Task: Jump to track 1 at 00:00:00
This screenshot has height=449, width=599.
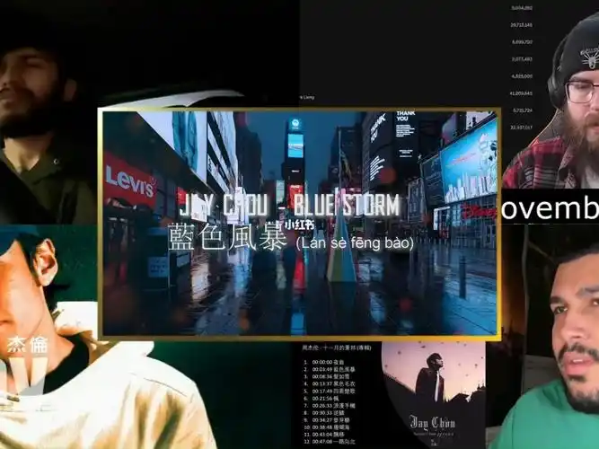Action: 324,362
